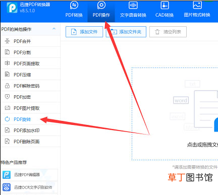This screenshot has height=195, width=218.
Task: Click the CAD转换 drawing icon
Action: [165, 6]
